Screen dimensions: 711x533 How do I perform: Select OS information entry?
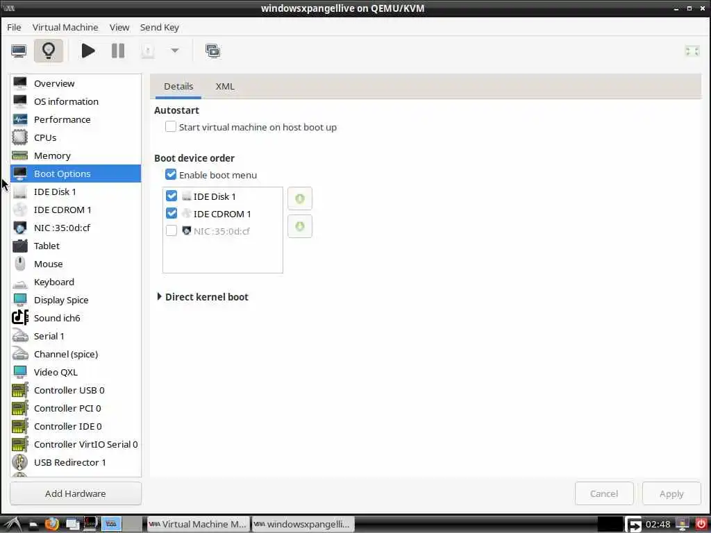pos(76,101)
